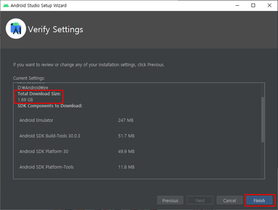Click the Android Studio logo in header
Viewport: 278px width, 210px height.
(x=16, y=29)
